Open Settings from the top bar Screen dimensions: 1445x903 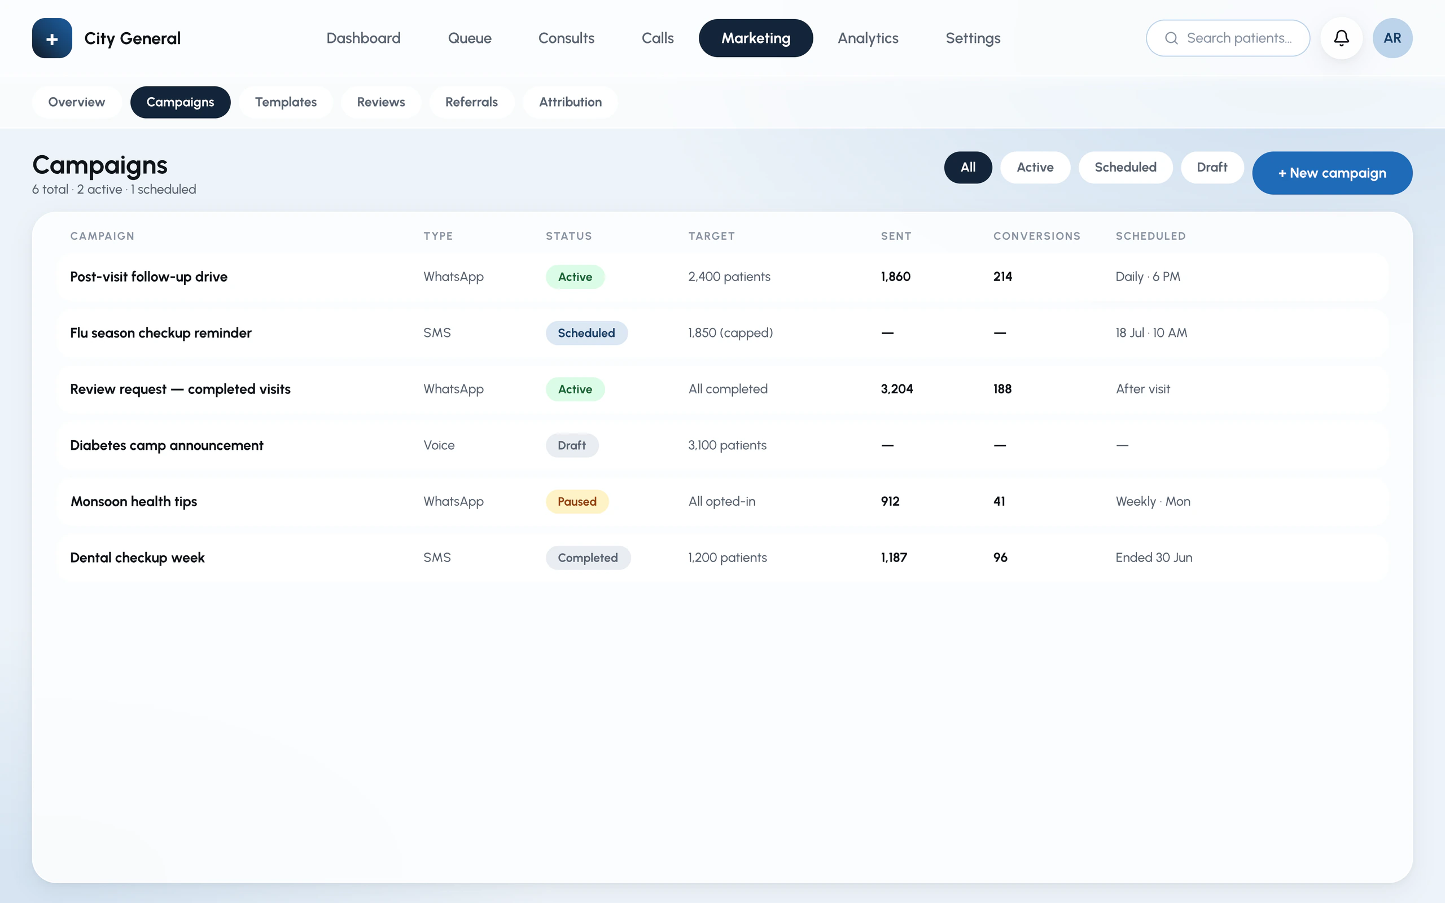(x=973, y=38)
